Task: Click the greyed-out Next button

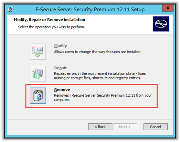Action: (125, 127)
